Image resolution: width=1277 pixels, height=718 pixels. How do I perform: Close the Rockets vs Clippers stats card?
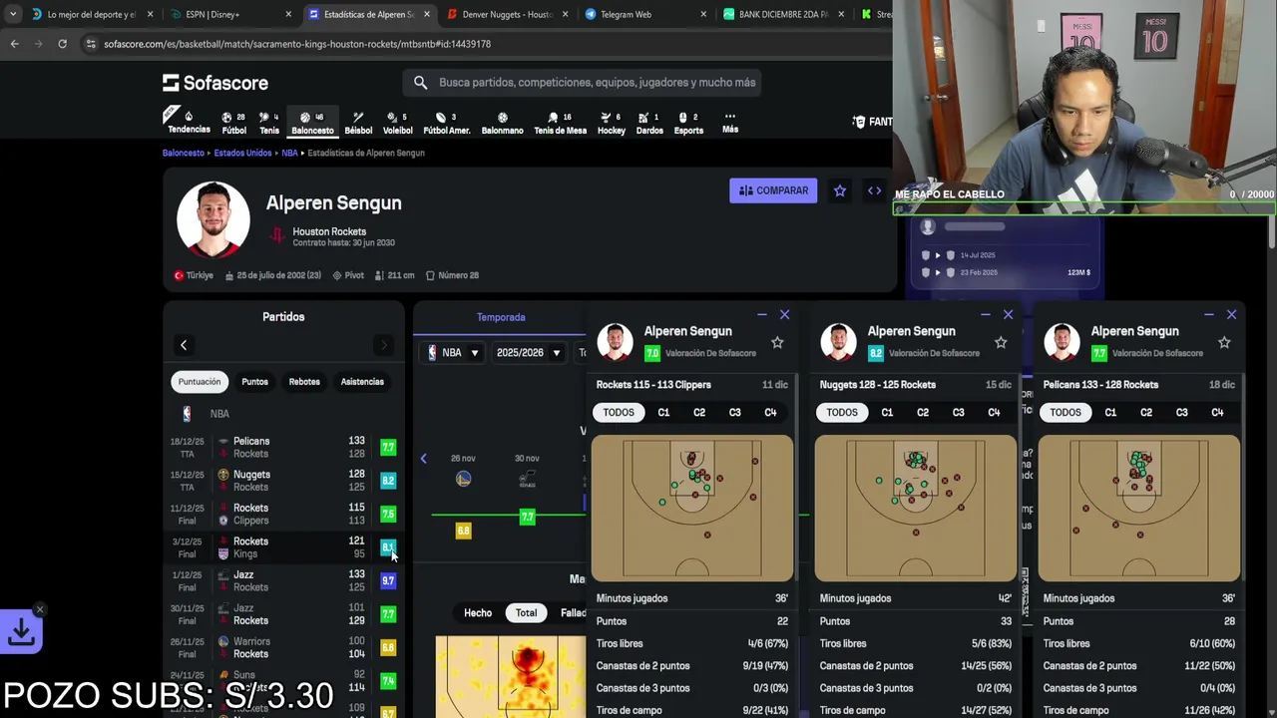click(784, 315)
